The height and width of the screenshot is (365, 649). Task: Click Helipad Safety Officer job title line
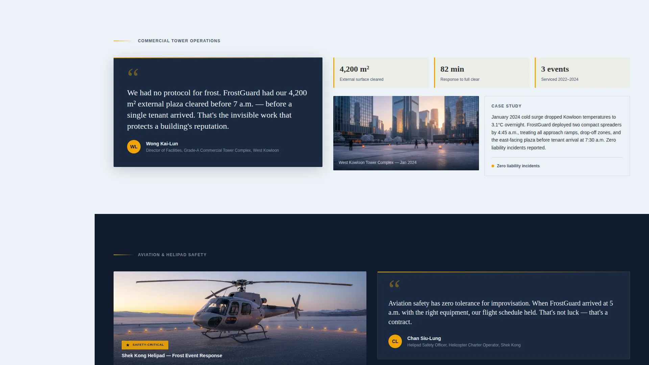[x=464, y=345]
